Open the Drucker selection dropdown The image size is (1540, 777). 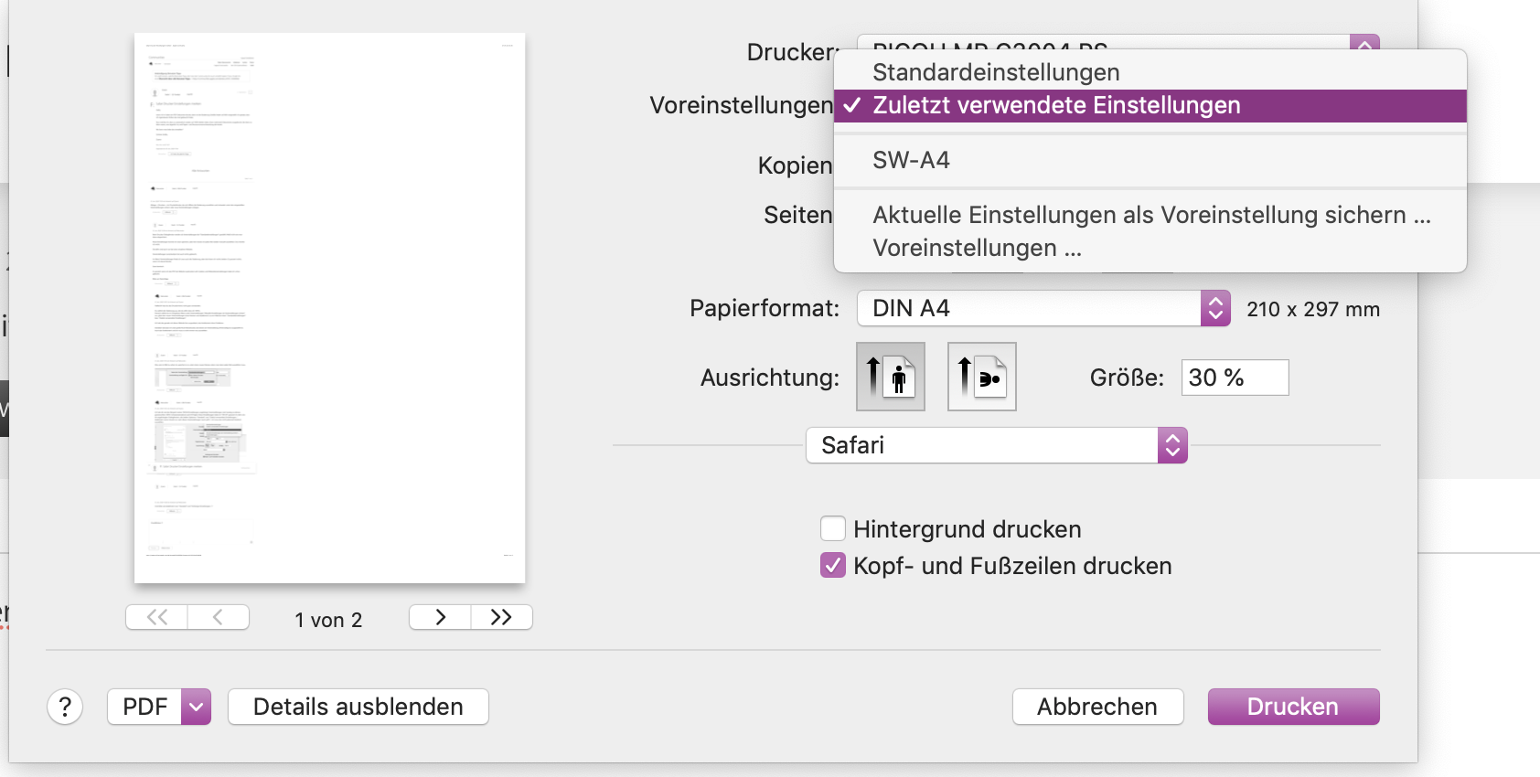[1364, 43]
